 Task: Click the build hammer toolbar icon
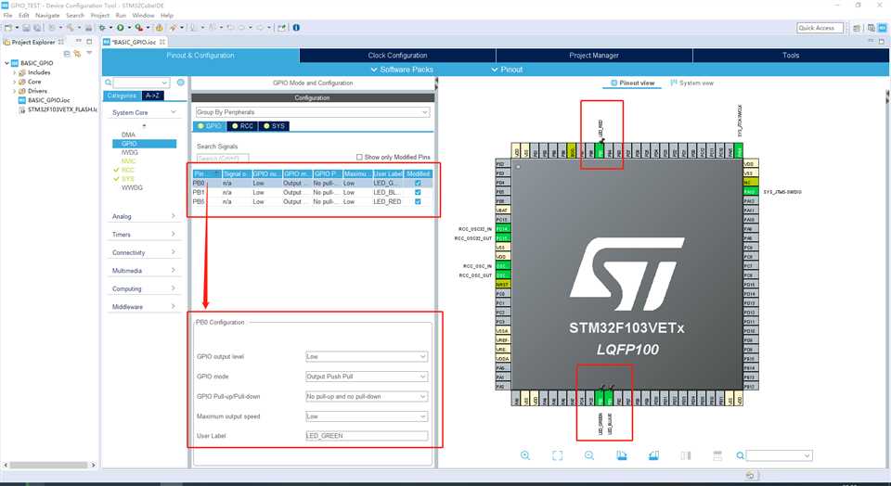(x=70, y=27)
